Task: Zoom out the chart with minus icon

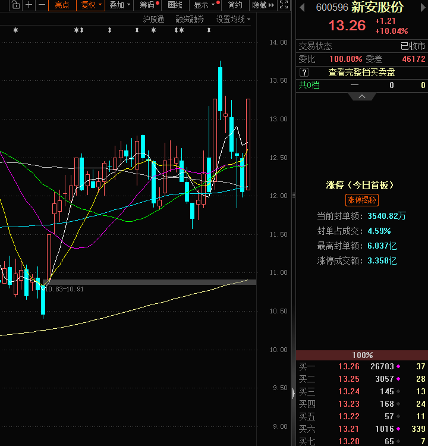Action: click(42, 5)
